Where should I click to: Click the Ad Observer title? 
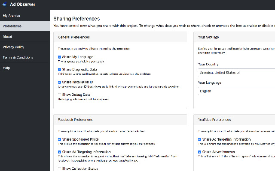[23, 4]
